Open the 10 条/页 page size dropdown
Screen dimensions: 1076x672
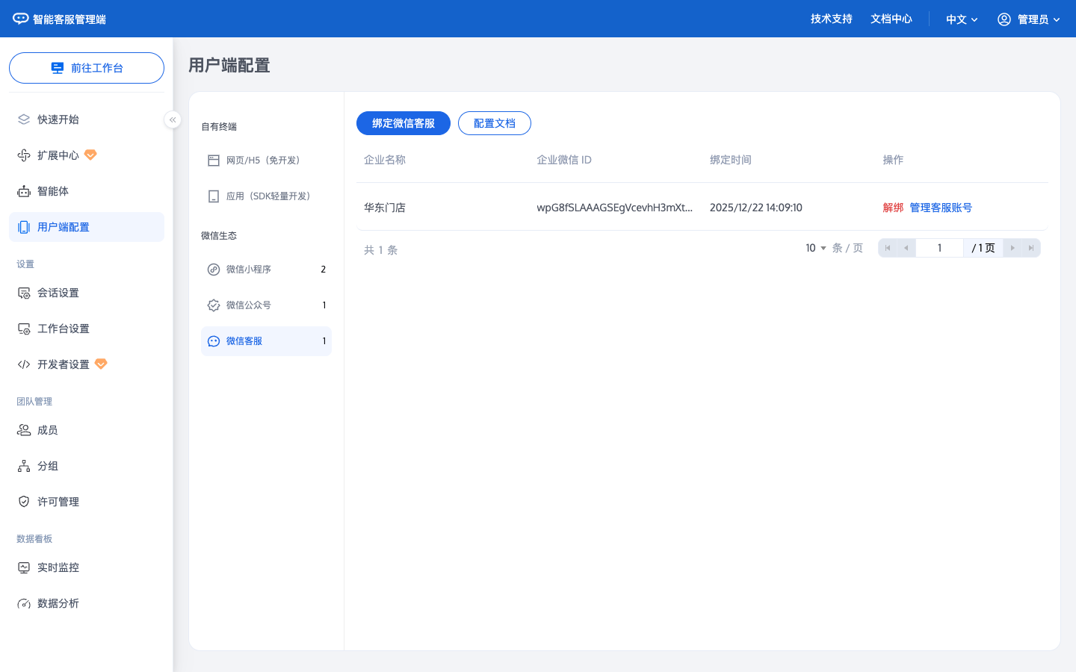(816, 248)
